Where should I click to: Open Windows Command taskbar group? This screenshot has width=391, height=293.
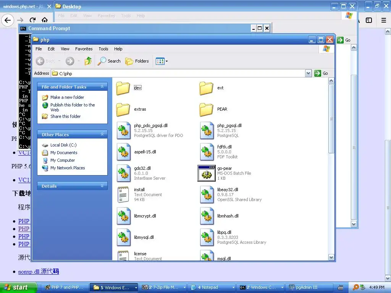click(x=260, y=287)
